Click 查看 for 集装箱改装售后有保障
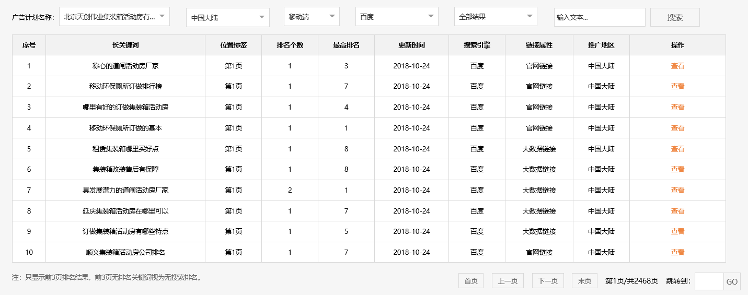The image size is (748, 295). click(x=677, y=169)
